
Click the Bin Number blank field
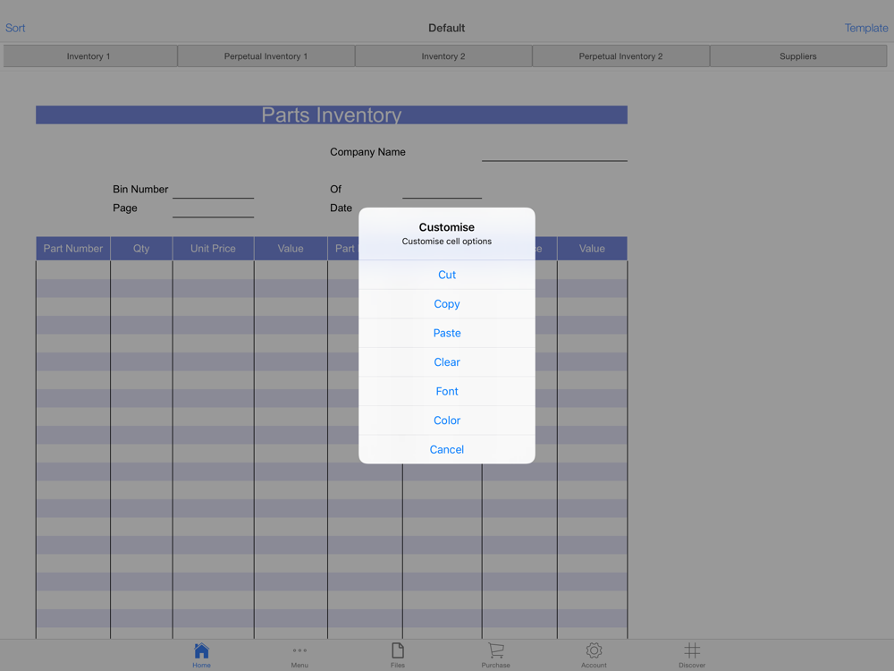click(x=213, y=190)
